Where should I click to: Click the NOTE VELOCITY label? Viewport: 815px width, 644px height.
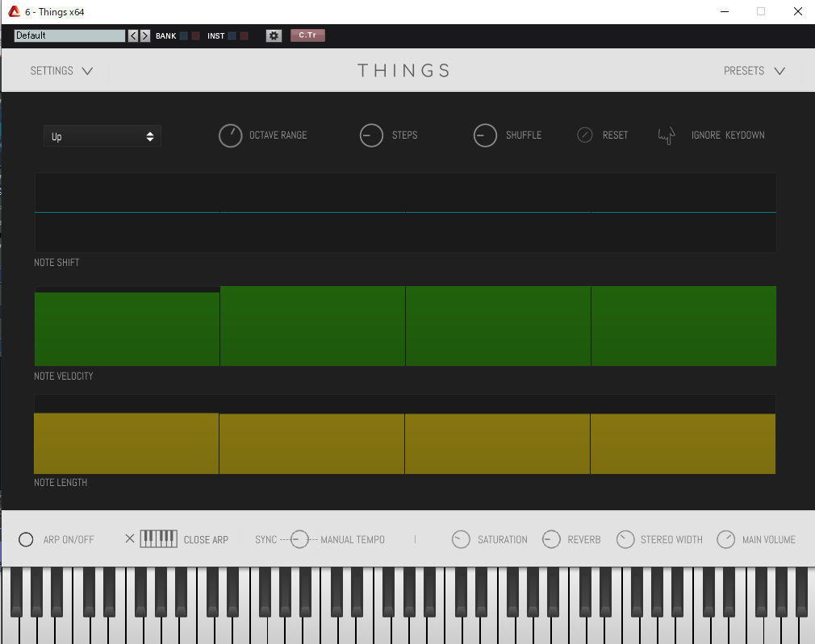click(64, 376)
